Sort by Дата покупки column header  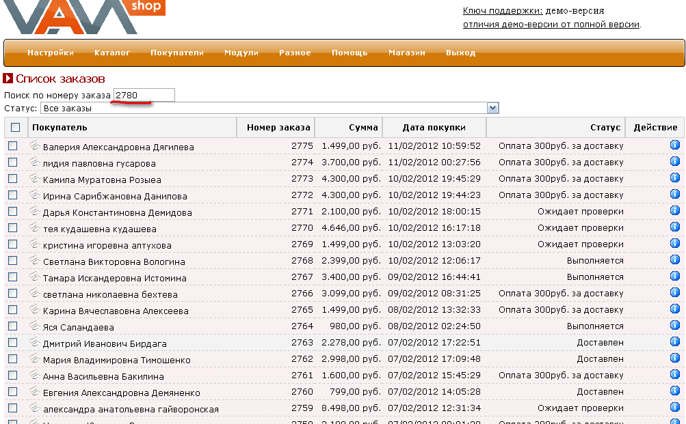(434, 127)
